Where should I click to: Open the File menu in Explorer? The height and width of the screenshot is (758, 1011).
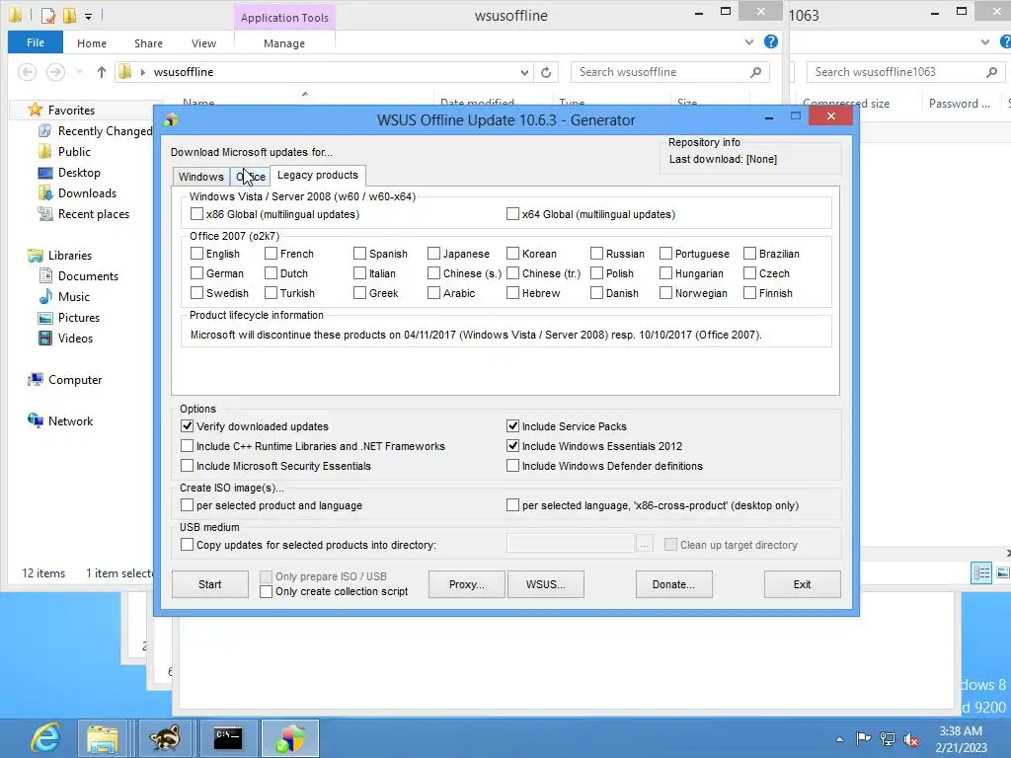point(36,42)
